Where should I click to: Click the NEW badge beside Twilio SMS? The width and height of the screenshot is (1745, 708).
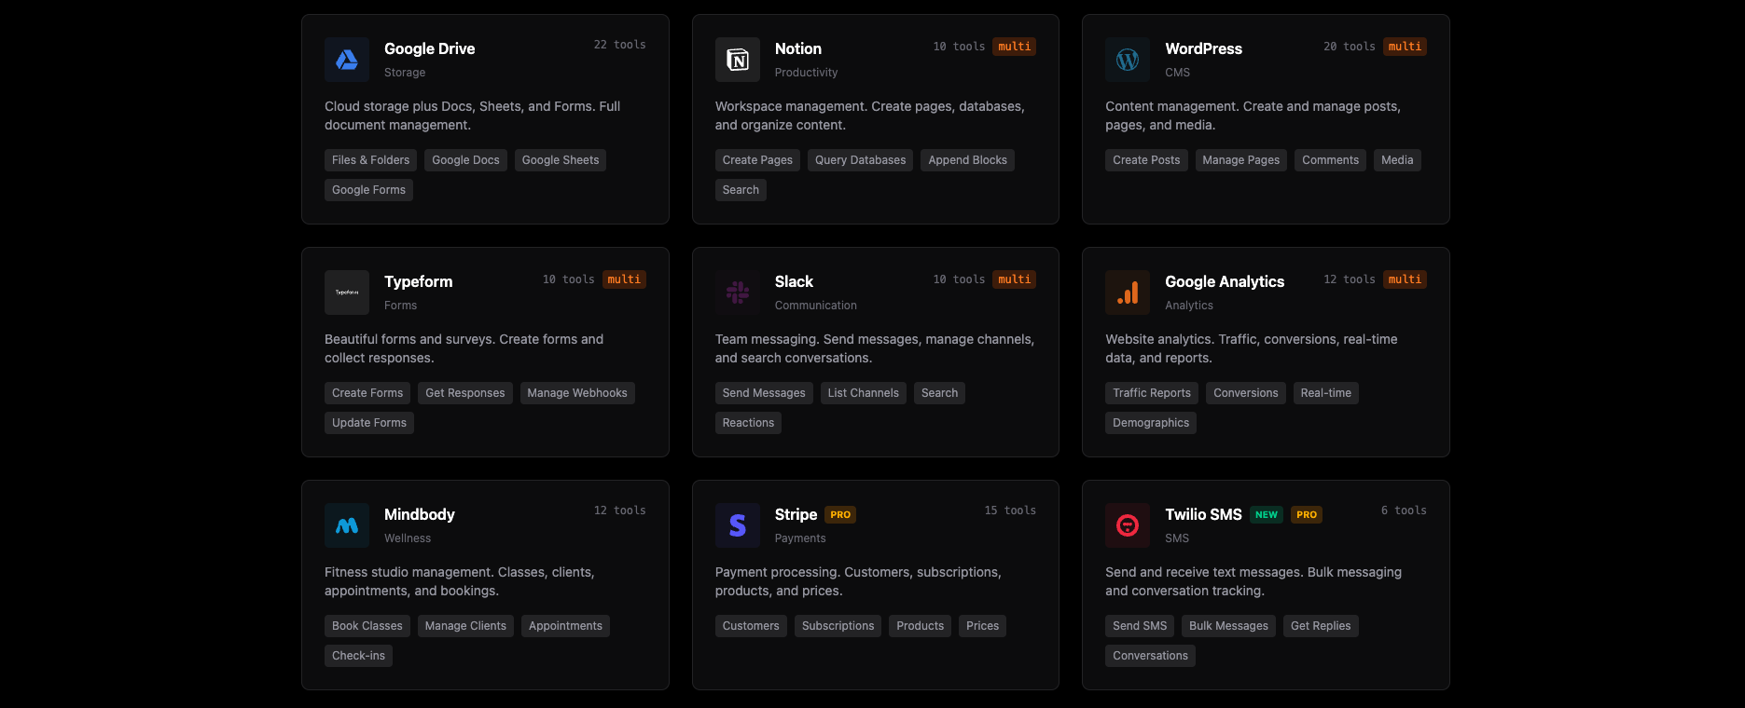tap(1266, 515)
